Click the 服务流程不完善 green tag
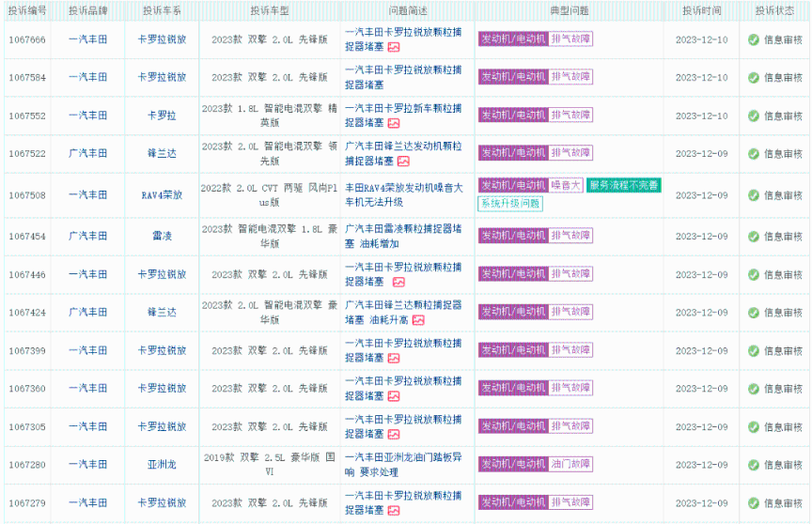812x524 pixels. click(624, 185)
